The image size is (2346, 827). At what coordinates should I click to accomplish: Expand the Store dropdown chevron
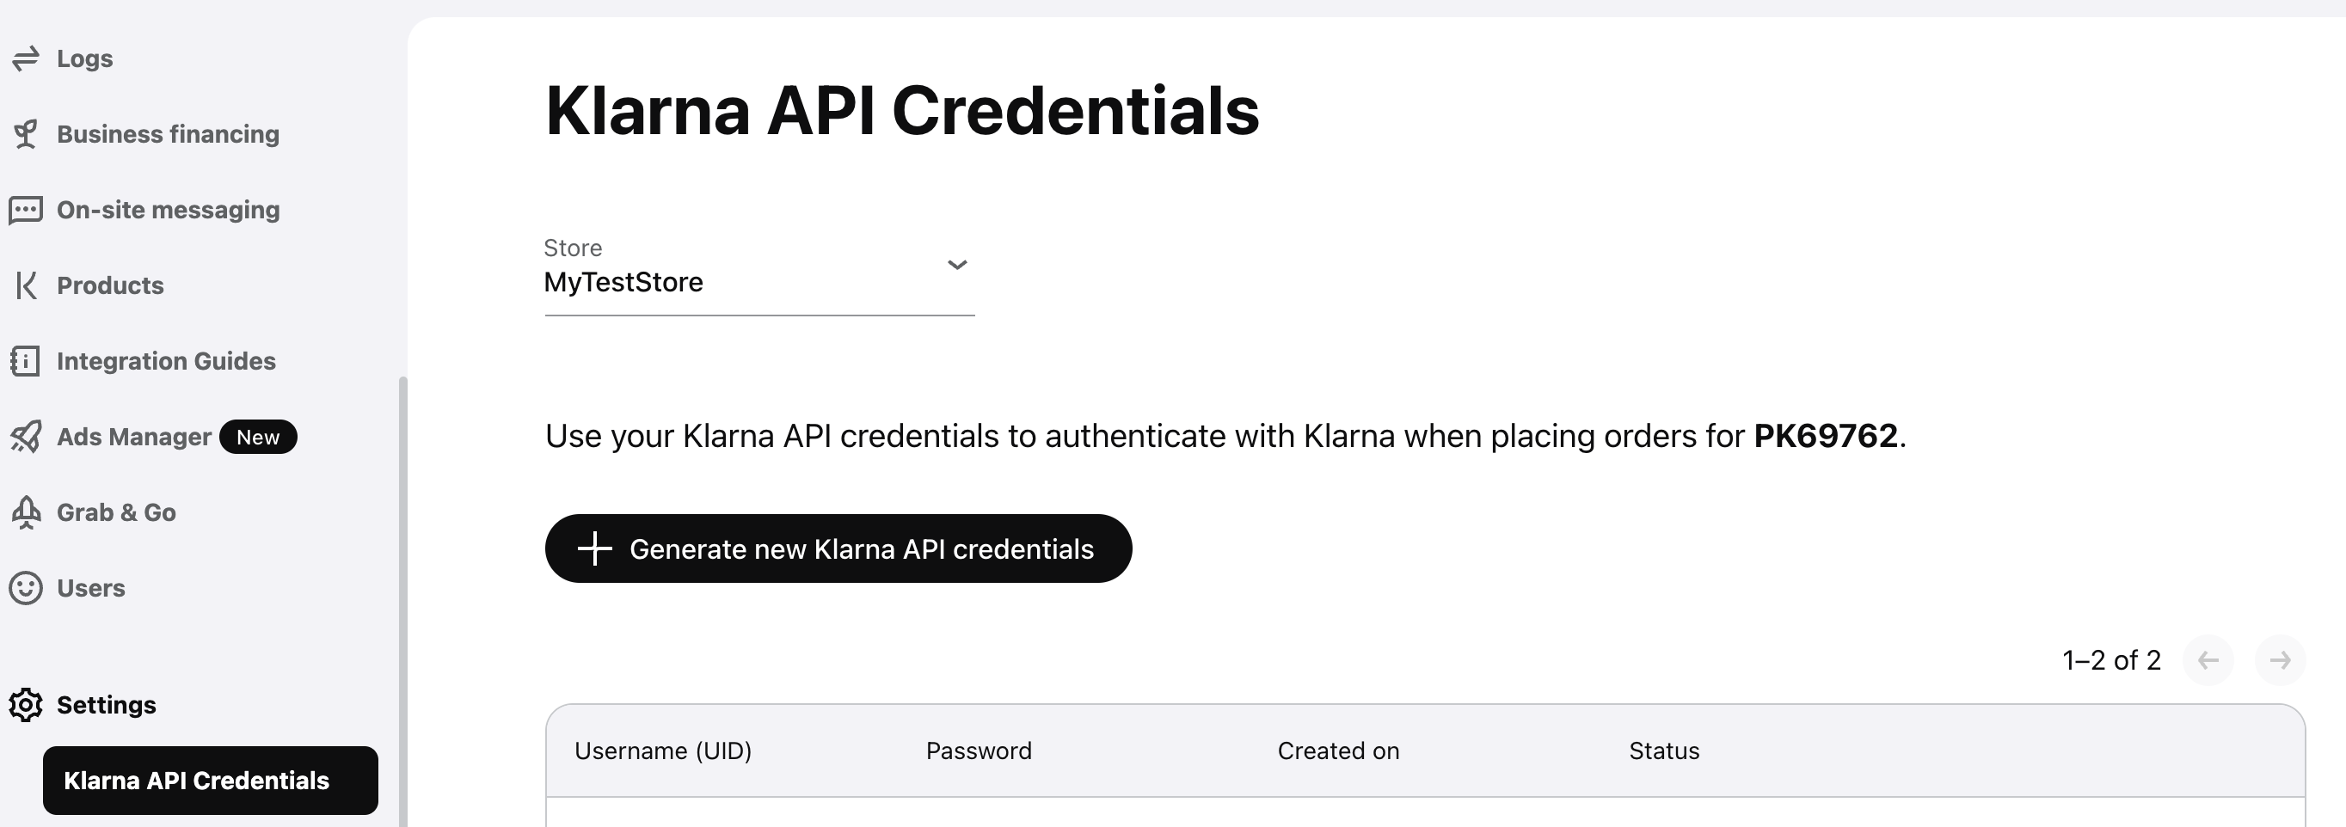pos(956,265)
